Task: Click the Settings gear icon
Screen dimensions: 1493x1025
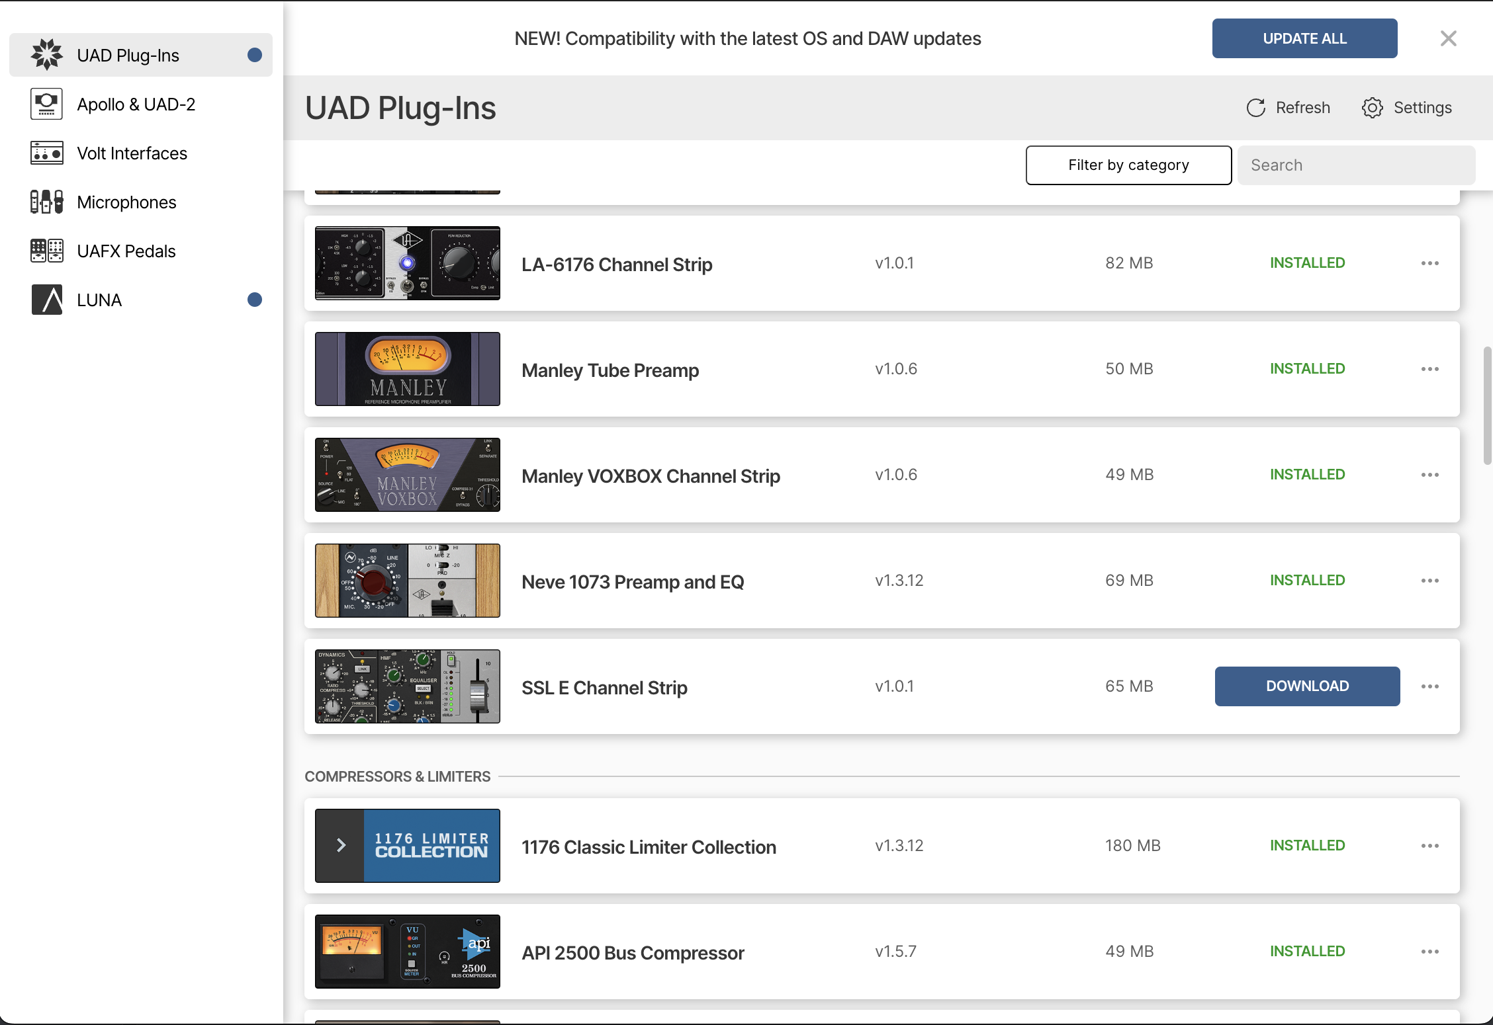Action: pyautogui.click(x=1373, y=108)
